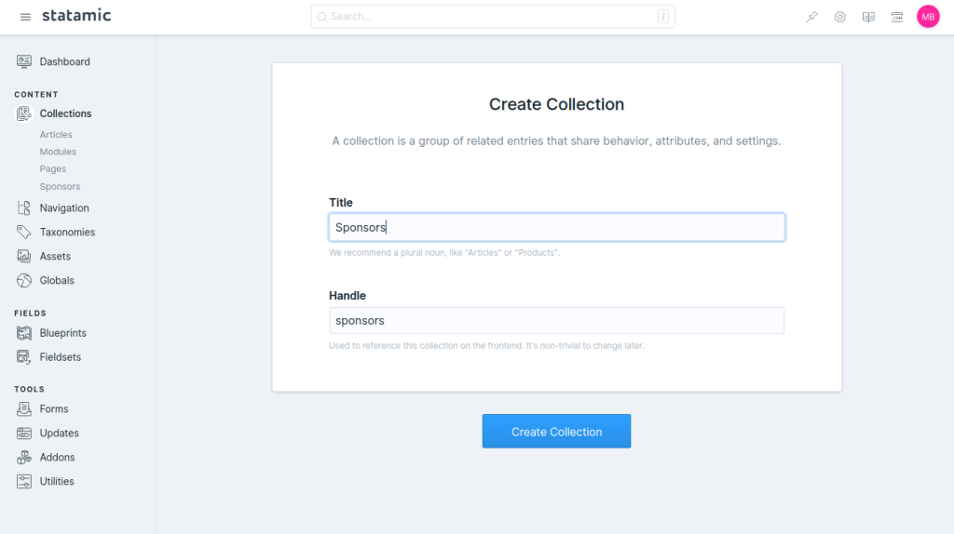Open Blueprints page
The image size is (954, 534).
(62, 333)
